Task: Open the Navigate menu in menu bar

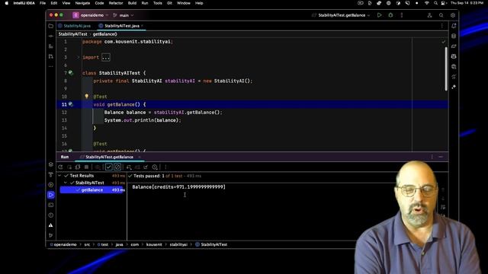Action: tap(82, 3)
